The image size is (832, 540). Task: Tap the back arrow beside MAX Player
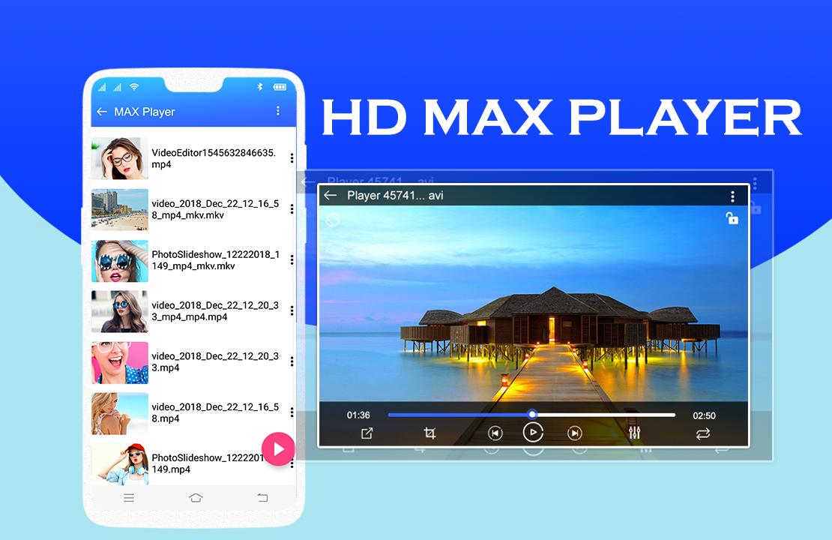tap(102, 112)
